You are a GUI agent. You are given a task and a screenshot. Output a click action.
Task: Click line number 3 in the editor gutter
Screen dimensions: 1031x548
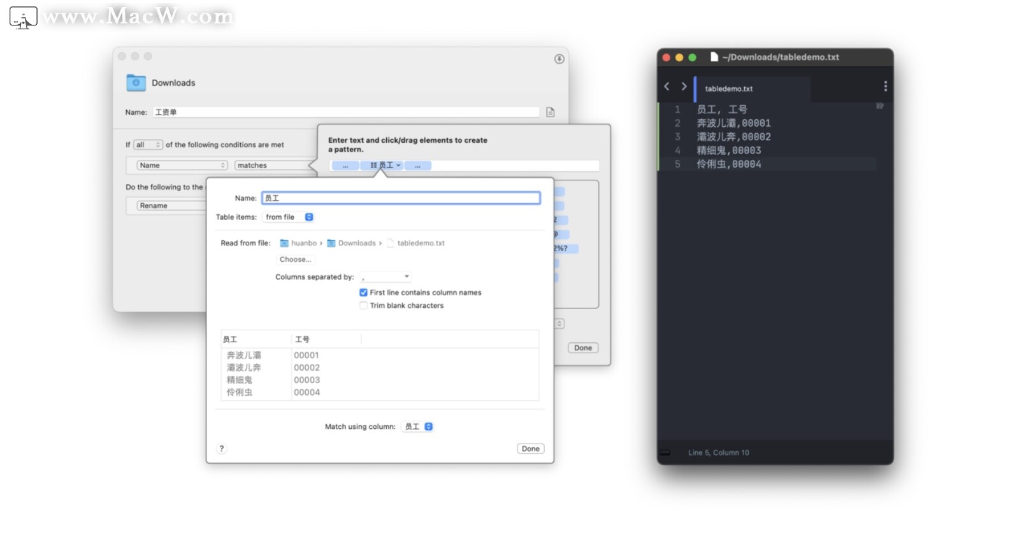677,136
